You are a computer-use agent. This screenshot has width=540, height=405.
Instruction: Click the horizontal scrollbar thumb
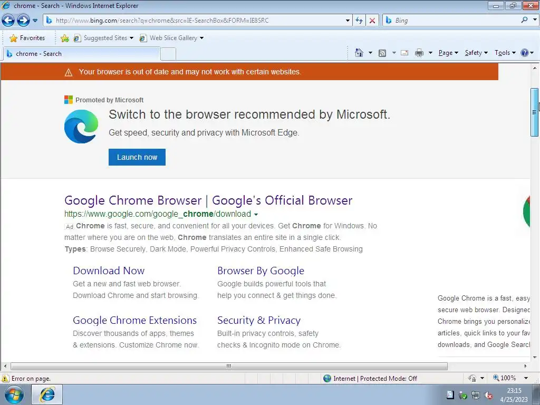[x=229, y=366]
